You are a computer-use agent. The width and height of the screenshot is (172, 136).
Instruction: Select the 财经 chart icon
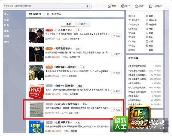click(129, 50)
